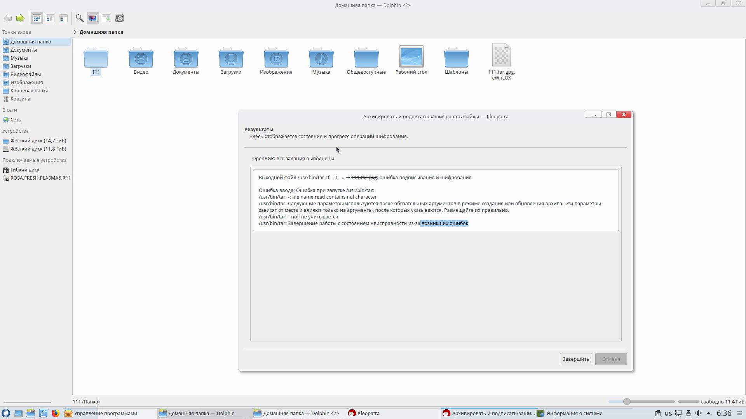The image size is (746, 419).
Task: Expand breadcrumb arrow before Домашняя папка
Action: point(75,32)
